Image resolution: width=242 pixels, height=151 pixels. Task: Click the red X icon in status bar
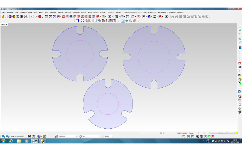(213, 136)
